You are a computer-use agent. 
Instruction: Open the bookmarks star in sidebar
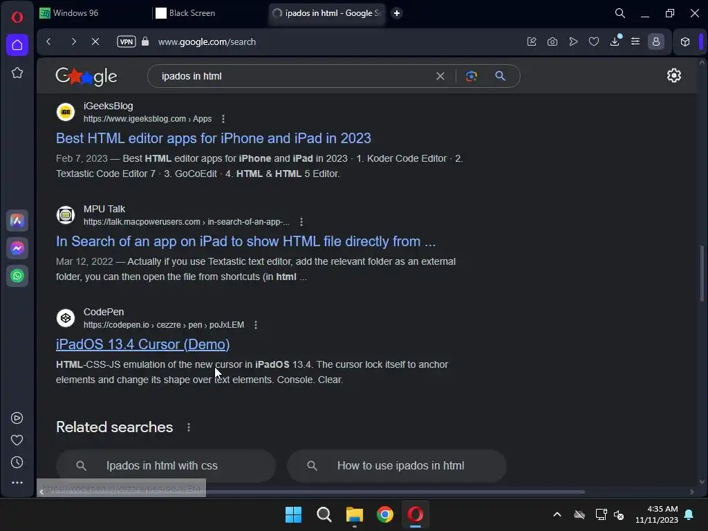pyautogui.click(x=17, y=73)
